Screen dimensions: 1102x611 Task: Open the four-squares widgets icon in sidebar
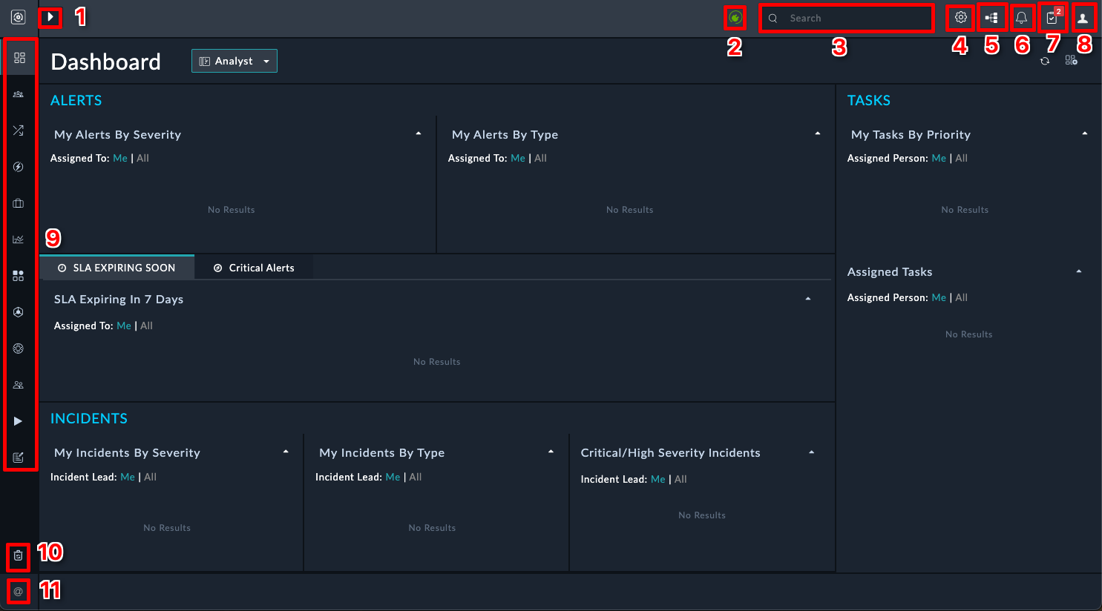pos(19,276)
